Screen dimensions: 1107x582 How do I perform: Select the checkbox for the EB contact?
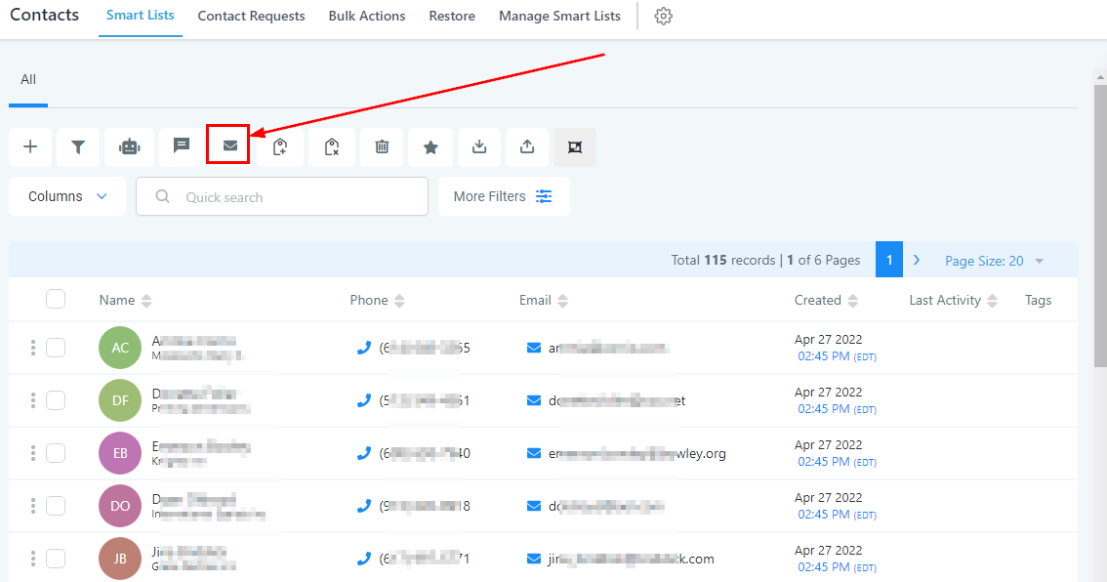(x=56, y=453)
